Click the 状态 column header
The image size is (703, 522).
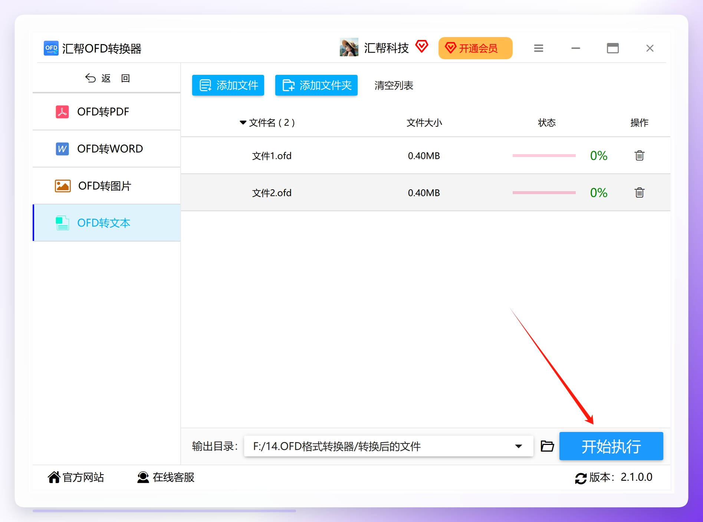tap(547, 123)
